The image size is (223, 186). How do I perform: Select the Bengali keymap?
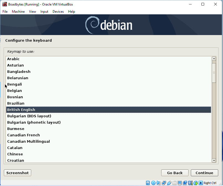click(x=109, y=84)
